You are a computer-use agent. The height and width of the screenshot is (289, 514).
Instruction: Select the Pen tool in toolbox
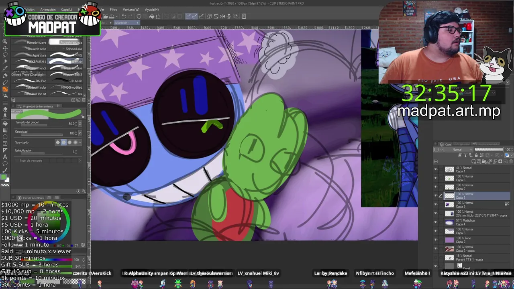(x=5, y=75)
